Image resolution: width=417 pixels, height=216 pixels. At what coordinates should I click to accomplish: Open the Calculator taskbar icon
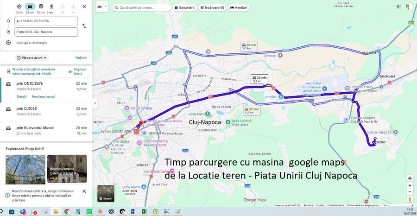pyautogui.click(x=78, y=212)
